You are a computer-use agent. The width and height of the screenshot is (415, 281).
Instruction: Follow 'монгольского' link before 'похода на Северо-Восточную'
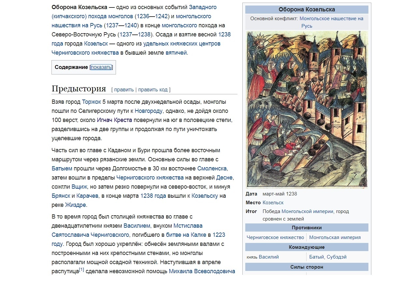(x=179, y=25)
